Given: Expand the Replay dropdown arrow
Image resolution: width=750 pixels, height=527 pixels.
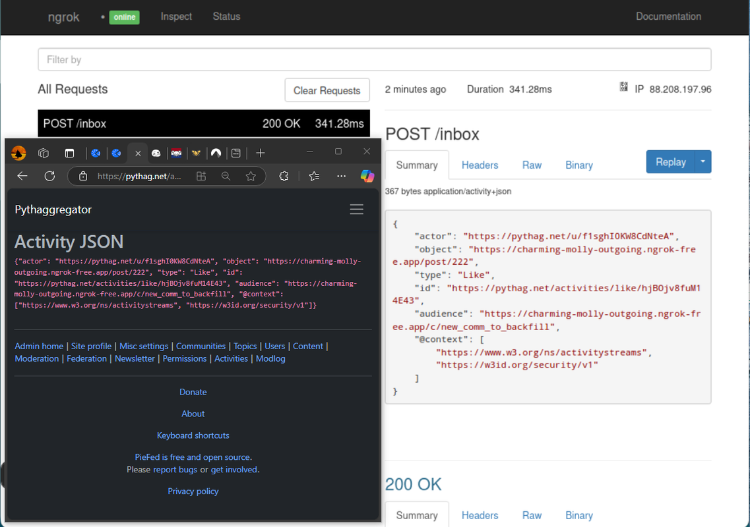Looking at the screenshot, I should [x=703, y=162].
